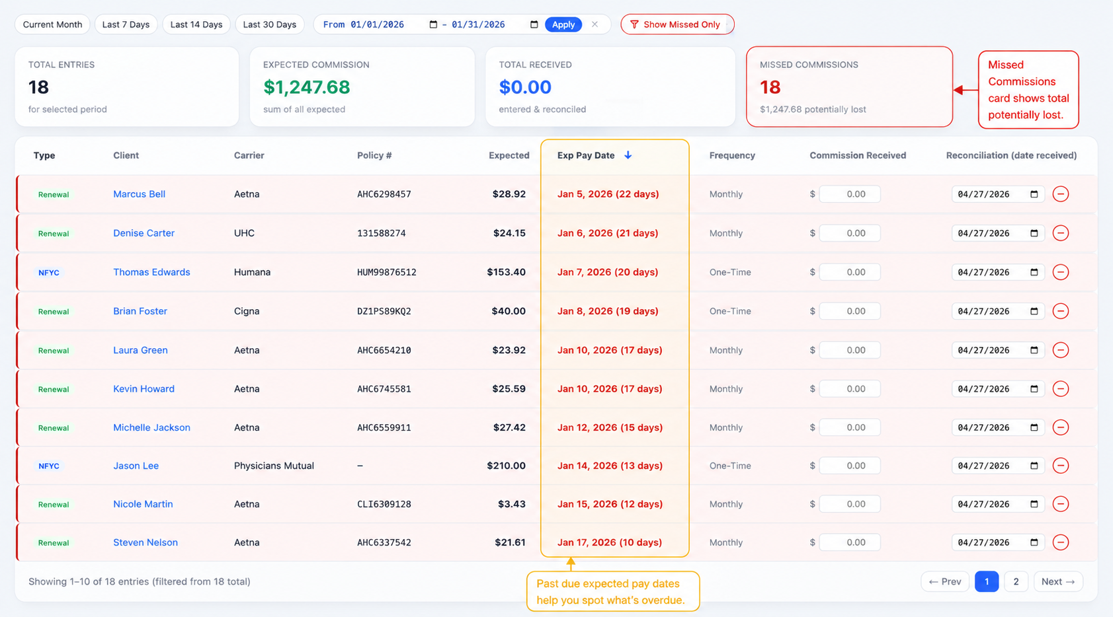Go to page 2 of entries
This screenshot has width=1113, height=617.
(1016, 581)
